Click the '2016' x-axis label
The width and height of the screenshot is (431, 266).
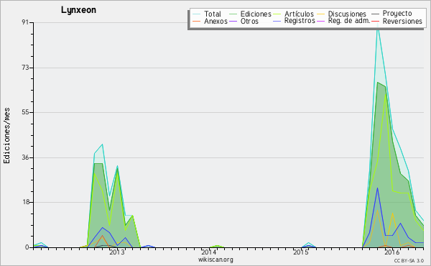392,252
